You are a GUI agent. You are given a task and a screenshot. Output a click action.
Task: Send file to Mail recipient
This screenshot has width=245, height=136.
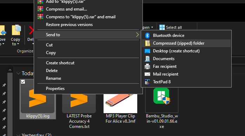186,74
